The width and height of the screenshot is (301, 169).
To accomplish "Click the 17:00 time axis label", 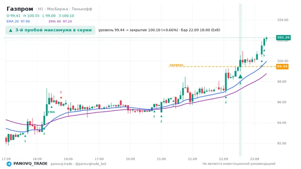I will (99, 159).
